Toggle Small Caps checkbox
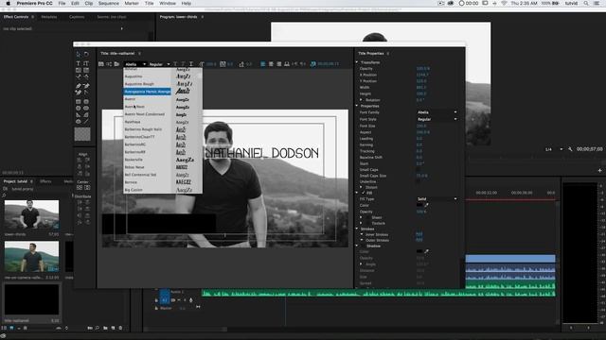The width and height of the screenshot is (606, 340). click(419, 170)
